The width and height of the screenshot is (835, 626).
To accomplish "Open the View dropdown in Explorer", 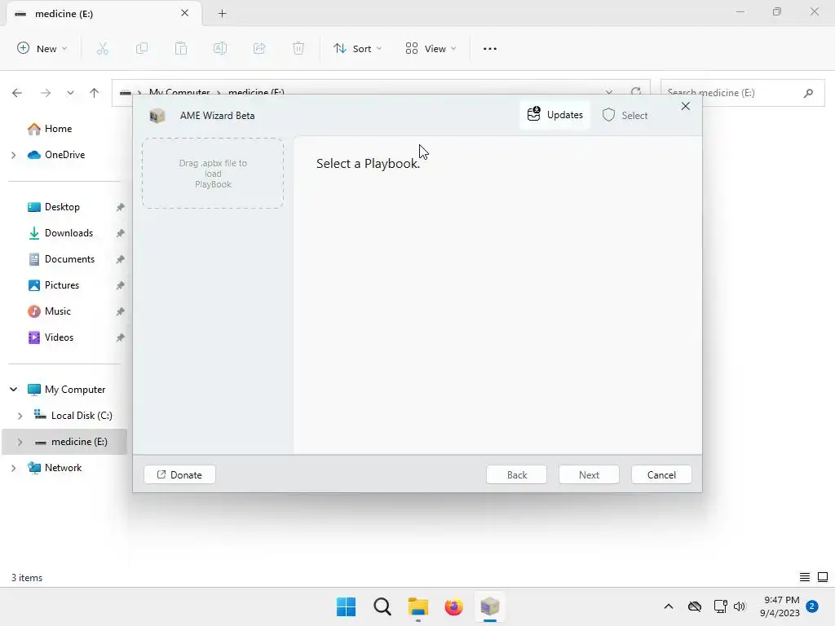I will click(x=431, y=48).
